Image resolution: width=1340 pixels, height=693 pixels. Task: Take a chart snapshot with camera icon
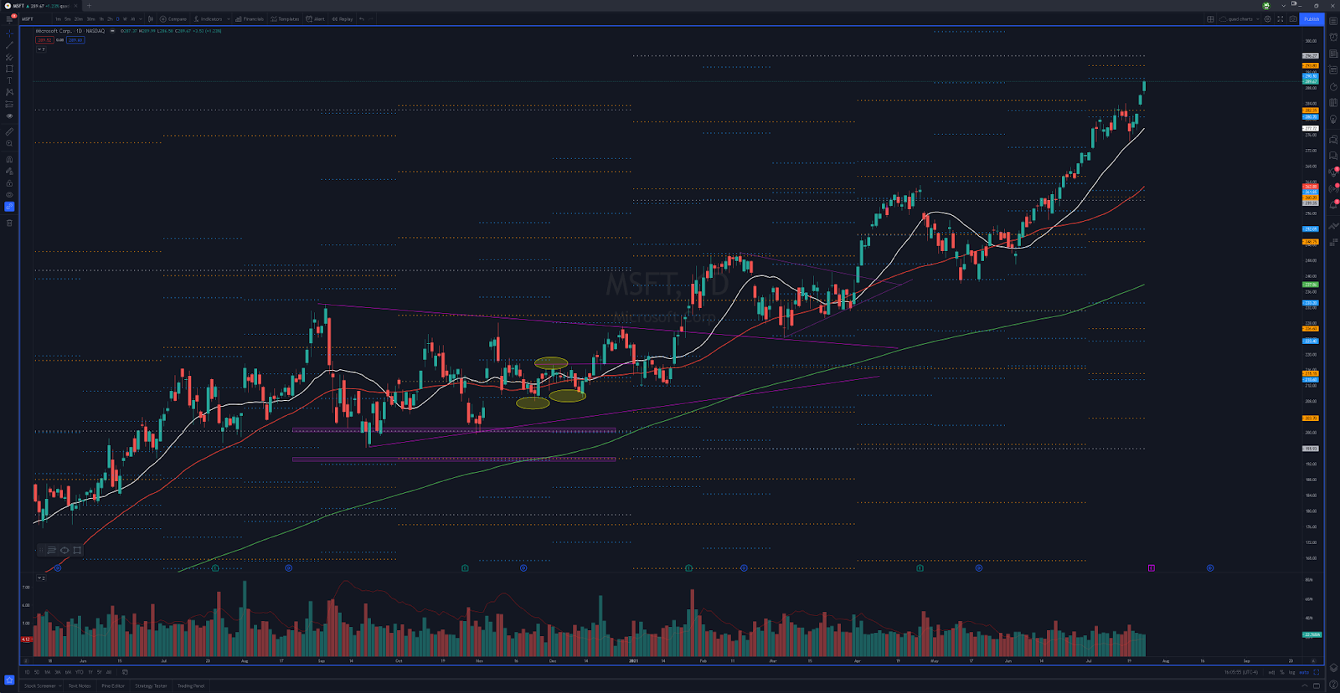click(1293, 19)
